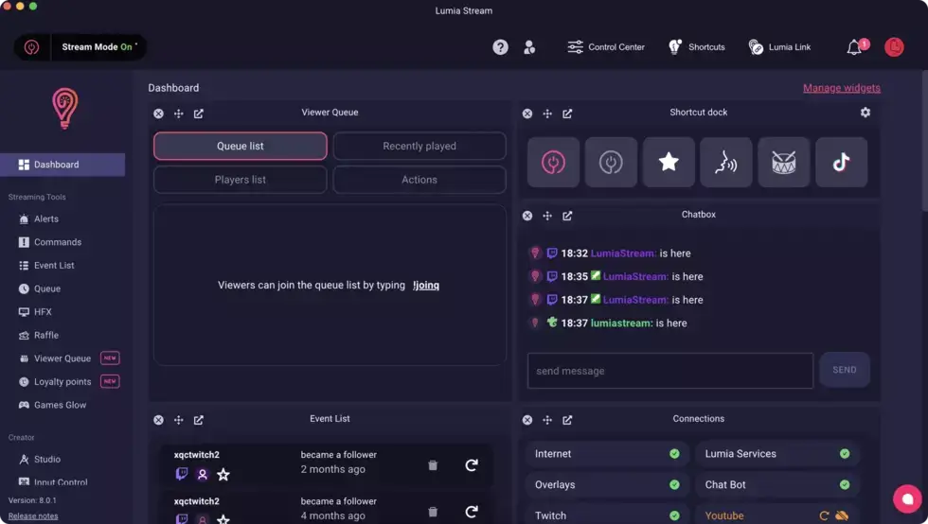
Task: Select the star shortcut dock button
Action: [x=669, y=163]
